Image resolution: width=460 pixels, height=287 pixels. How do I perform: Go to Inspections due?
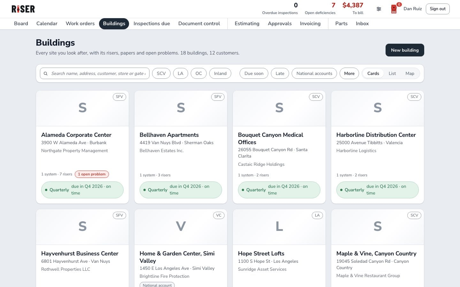point(152,24)
